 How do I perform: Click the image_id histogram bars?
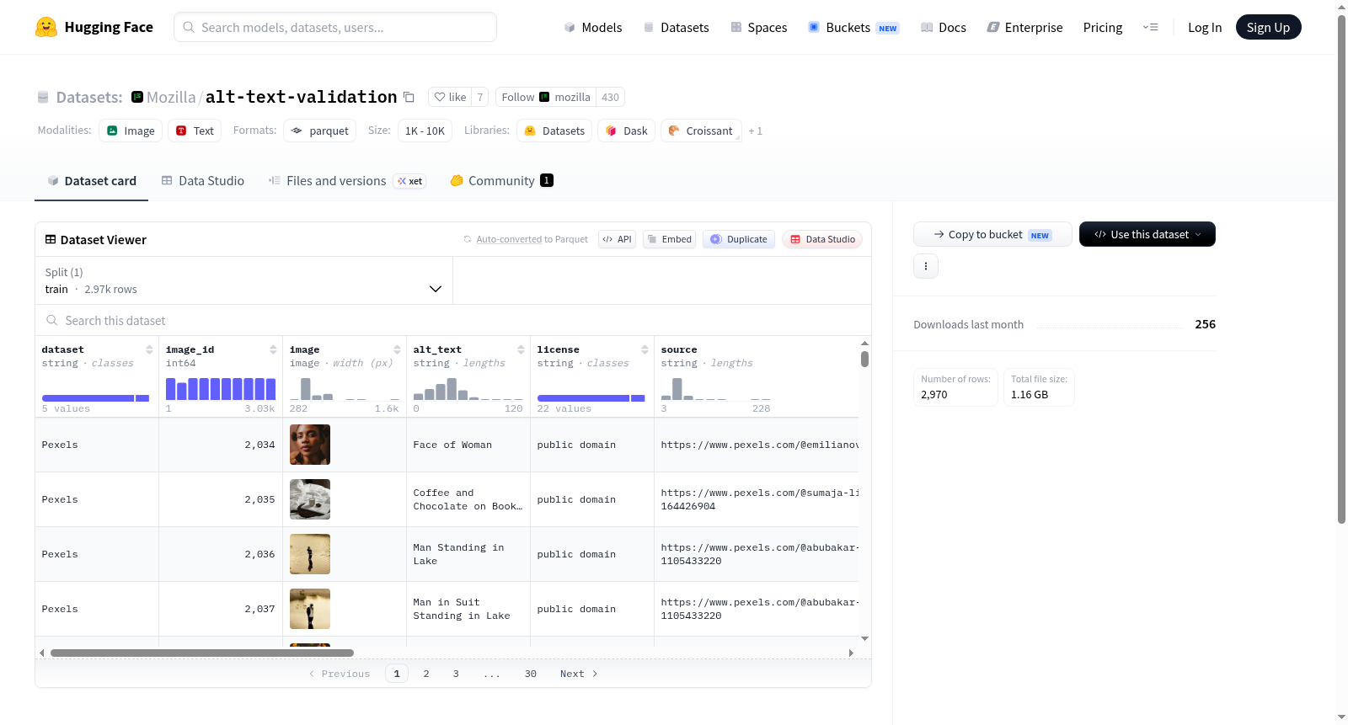point(221,389)
